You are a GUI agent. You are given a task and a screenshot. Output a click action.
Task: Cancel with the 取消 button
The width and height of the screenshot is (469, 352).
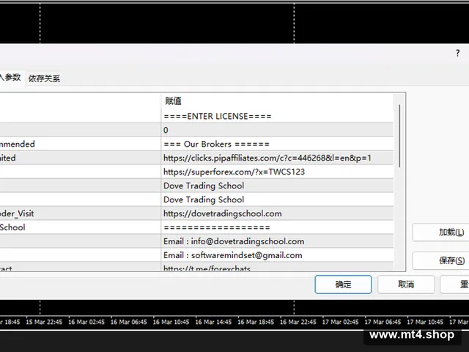pos(406,285)
